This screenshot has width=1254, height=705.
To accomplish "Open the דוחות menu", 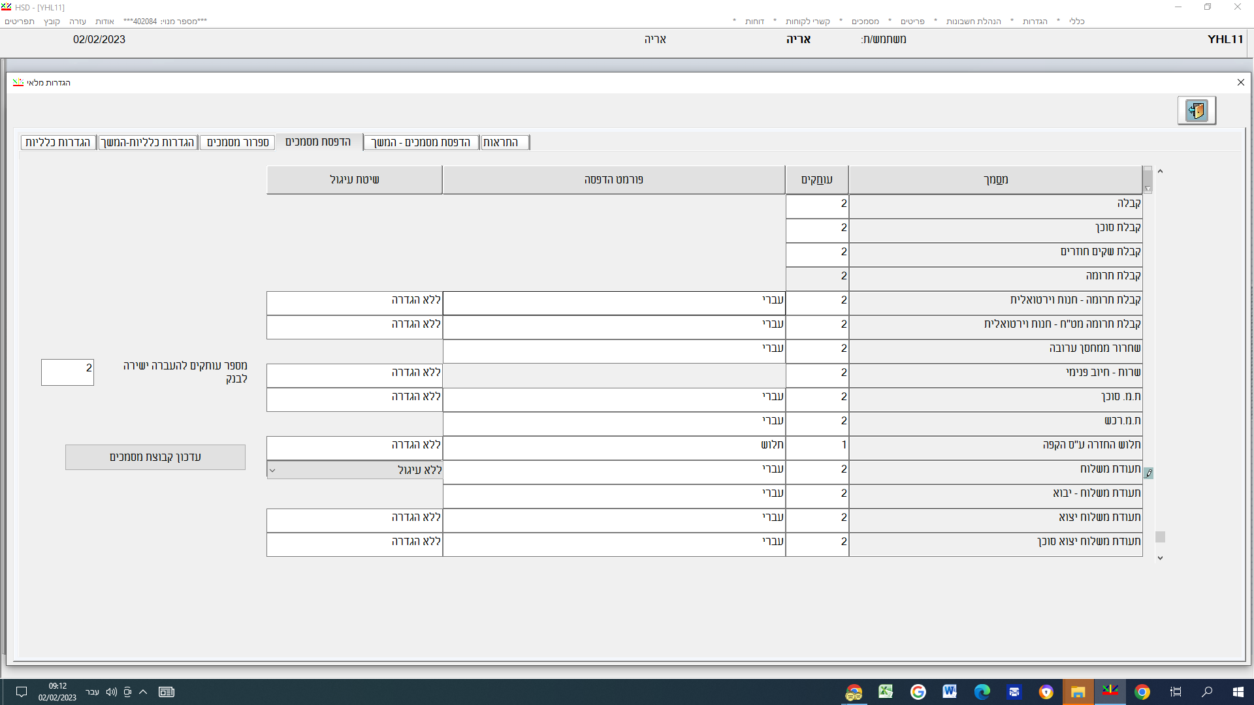I will tap(754, 22).
